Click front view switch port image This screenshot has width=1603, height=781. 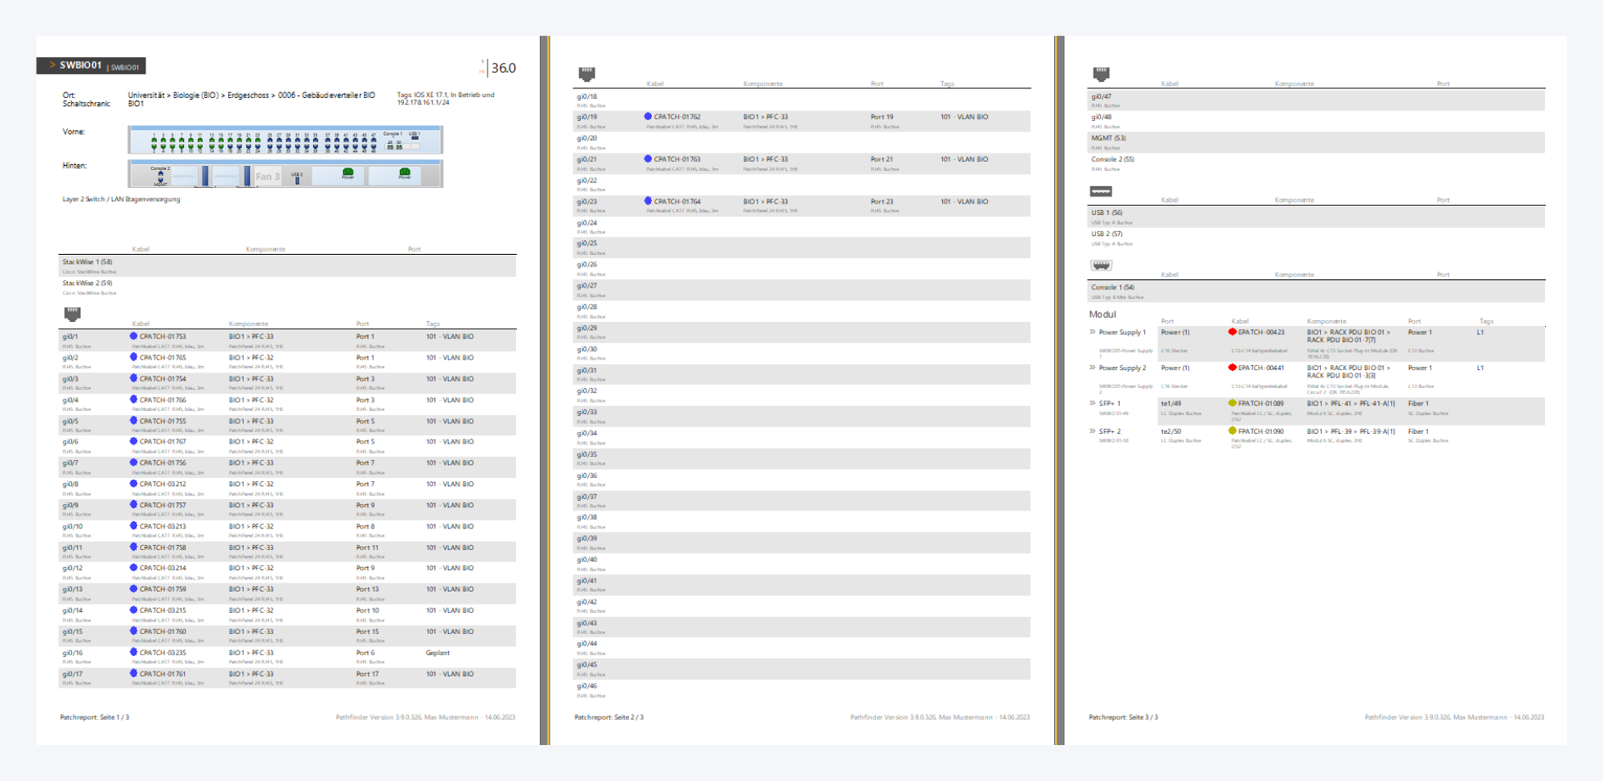[x=285, y=141]
